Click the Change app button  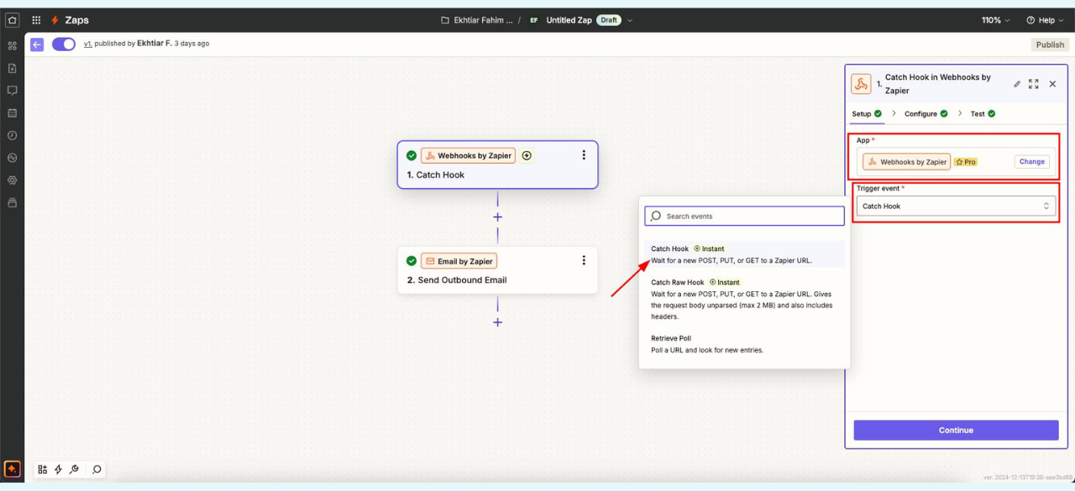(x=1032, y=162)
